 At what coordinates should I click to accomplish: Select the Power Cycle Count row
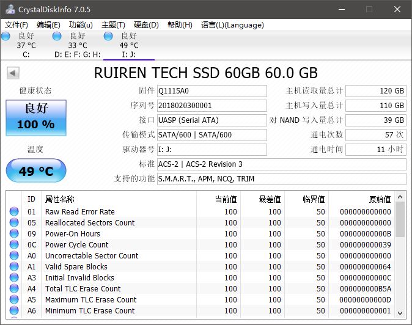(x=200, y=245)
